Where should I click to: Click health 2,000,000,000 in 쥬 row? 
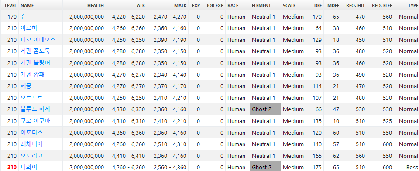[x=86, y=17]
